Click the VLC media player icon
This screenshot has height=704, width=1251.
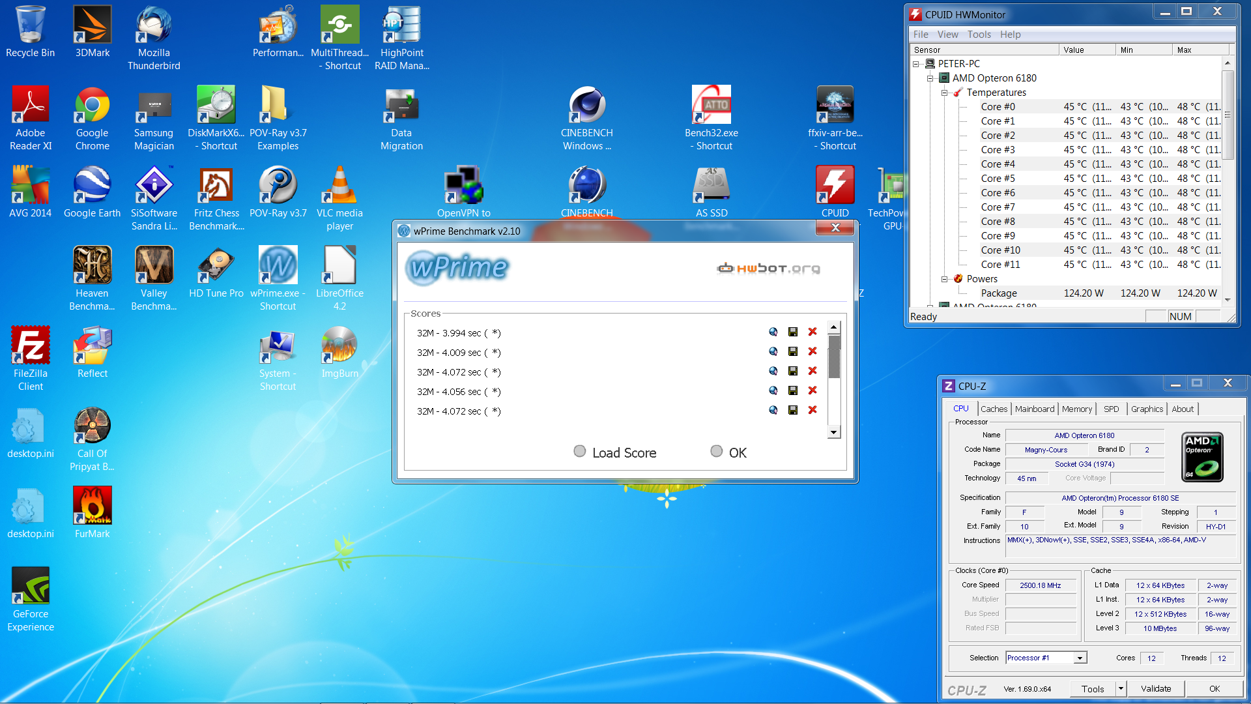point(339,198)
